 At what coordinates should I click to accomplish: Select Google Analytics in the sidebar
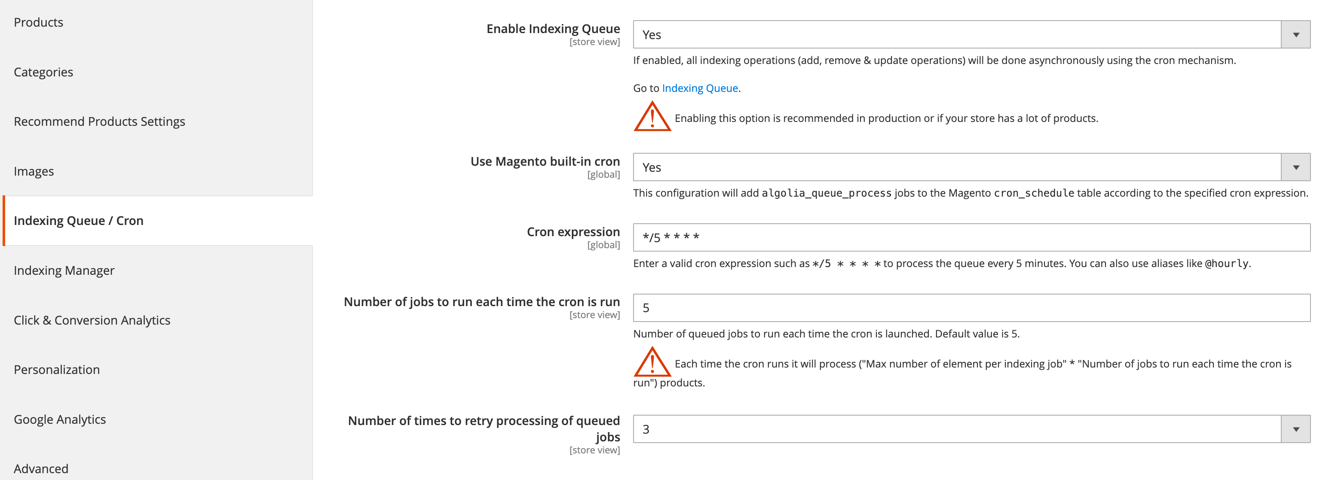pyautogui.click(x=60, y=419)
